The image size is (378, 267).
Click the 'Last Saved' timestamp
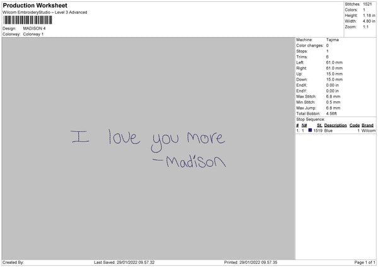click(124, 263)
